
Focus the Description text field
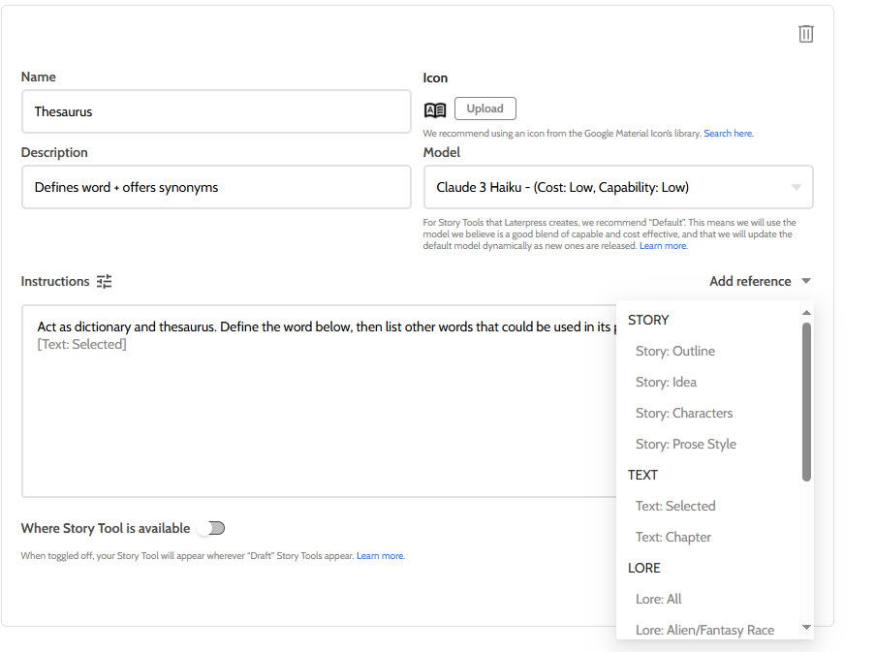click(x=216, y=187)
